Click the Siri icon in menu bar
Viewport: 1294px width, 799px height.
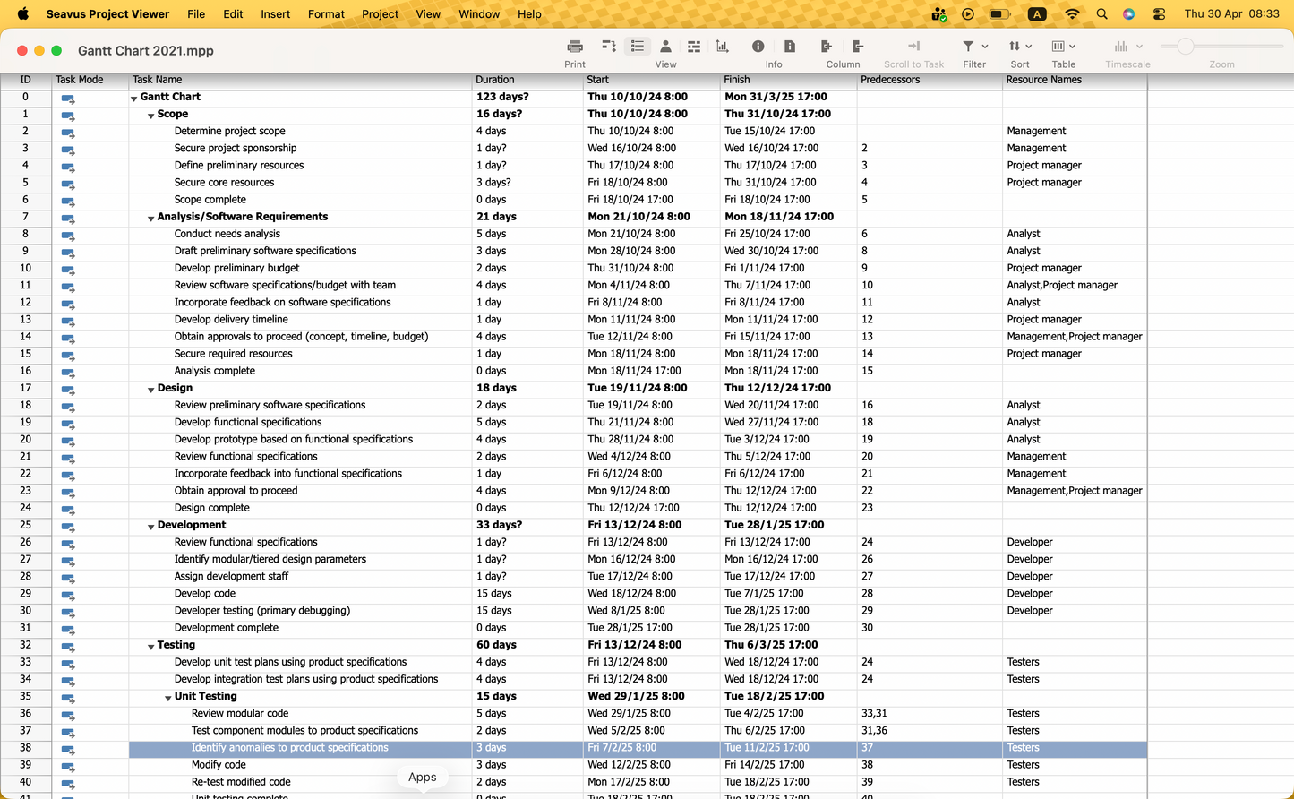tap(1129, 13)
